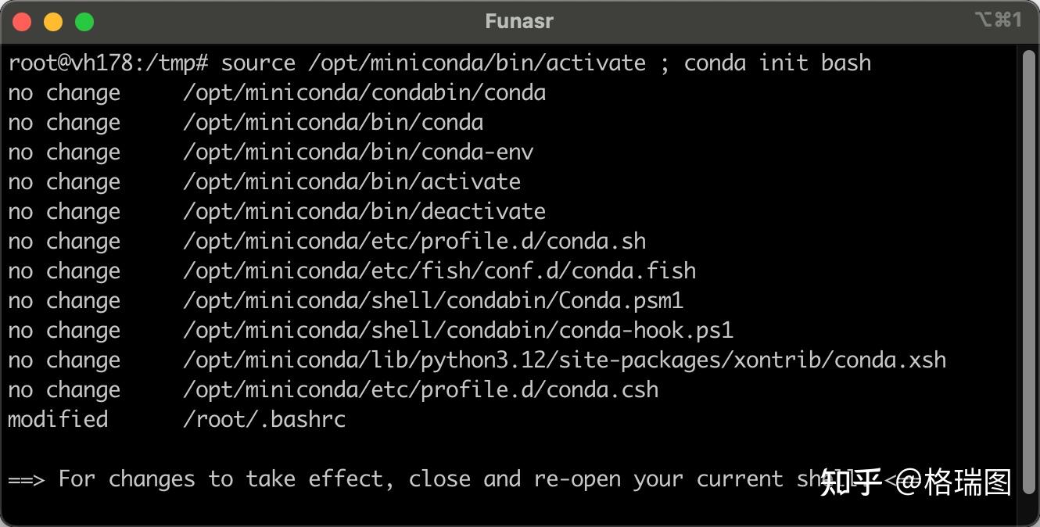Image resolution: width=1040 pixels, height=527 pixels.
Task: Click the green full-screen window button
Action: coord(84,22)
